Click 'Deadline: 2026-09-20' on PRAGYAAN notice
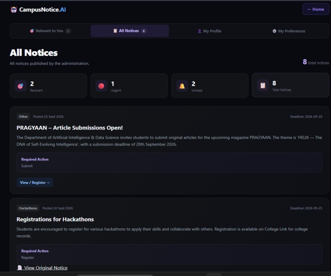This screenshot has width=331, height=276. coord(306,117)
